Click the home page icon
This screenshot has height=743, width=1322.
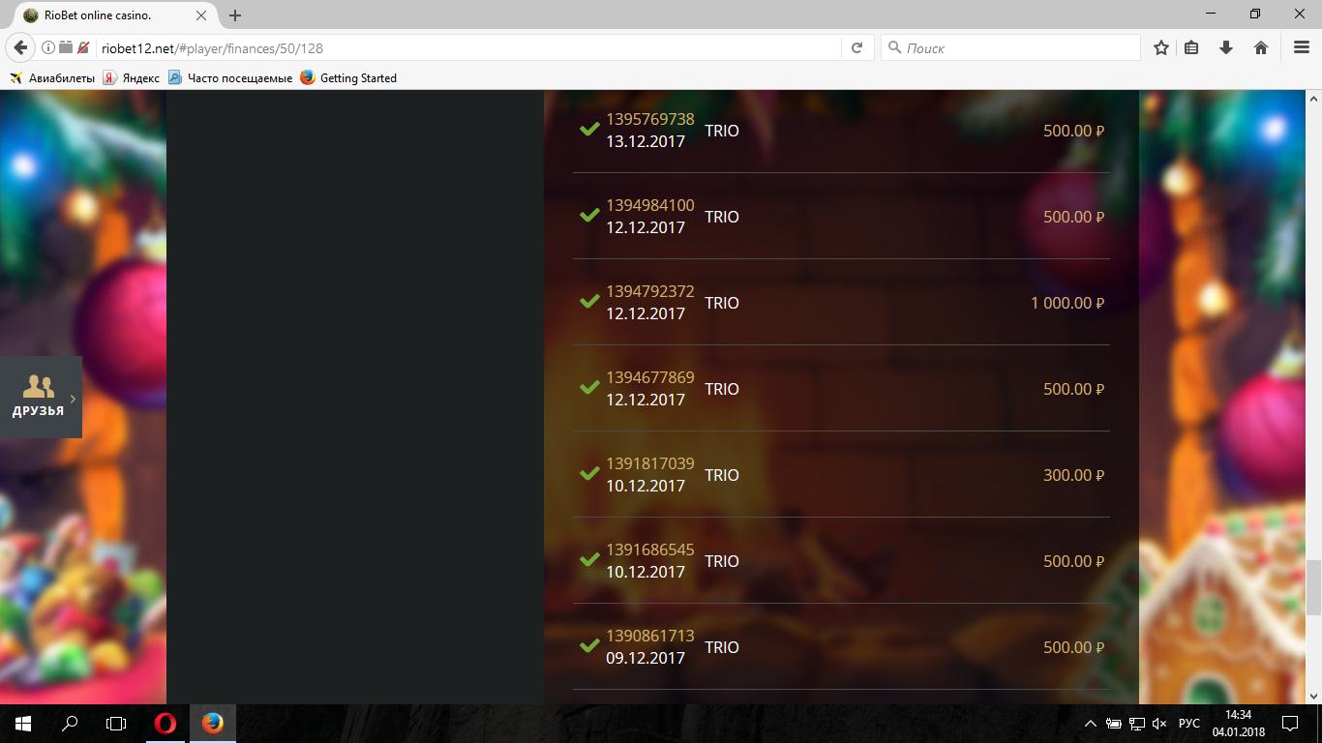(x=1261, y=47)
